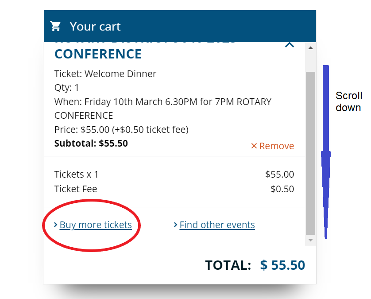Open the Find other events link
The height and width of the screenshot is (299, 371).
pyautogui.click(x=217, y=225)
